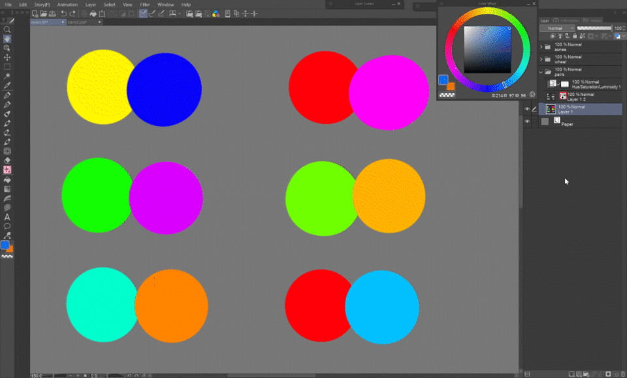
Task: Choose the Fill bucket tool
Action: (x=7, y=179)
